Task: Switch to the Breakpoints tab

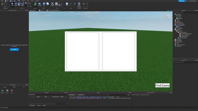Action: pos(32,105)
